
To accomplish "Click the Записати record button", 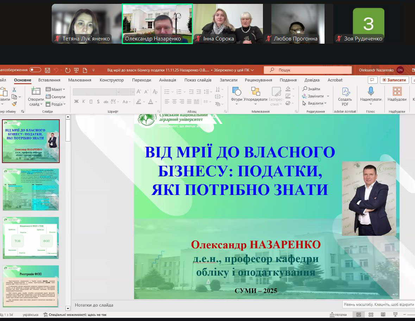I will pyautogui.click(x=394, y=80).
